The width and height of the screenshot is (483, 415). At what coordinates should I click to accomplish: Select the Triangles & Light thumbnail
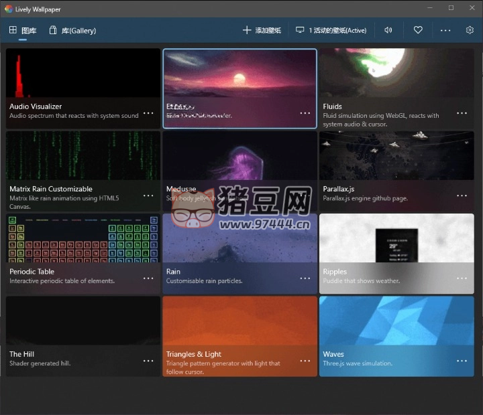240,321
